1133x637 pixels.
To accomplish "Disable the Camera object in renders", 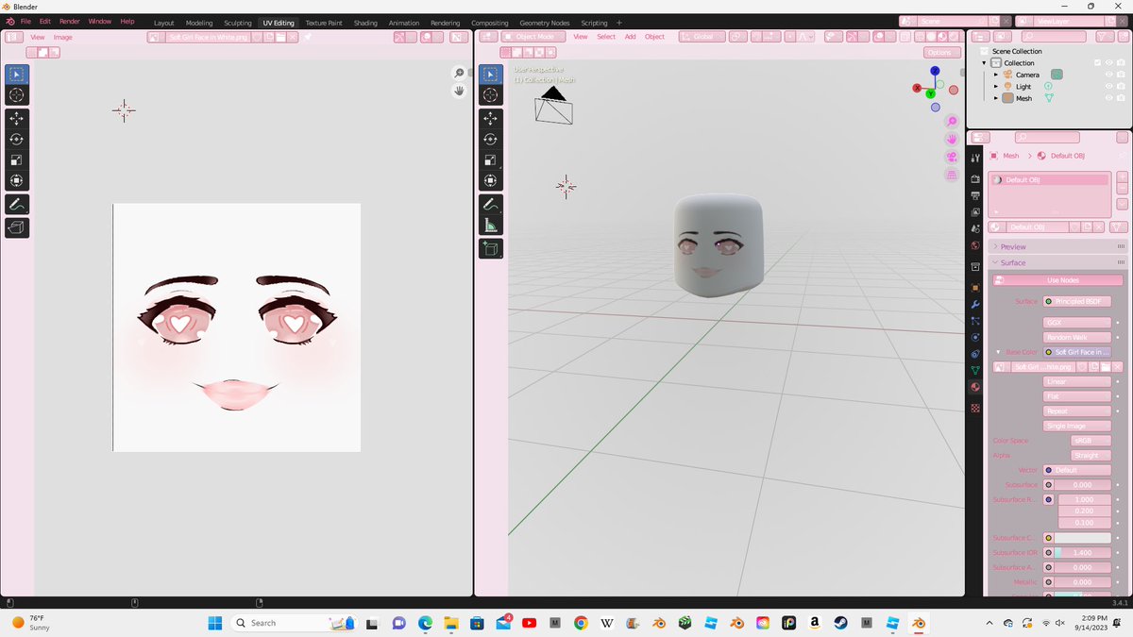I will point(1121,75).
